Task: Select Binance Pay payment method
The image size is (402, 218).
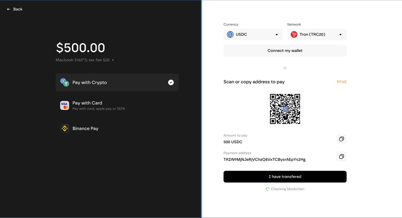Action: (117, 129)
